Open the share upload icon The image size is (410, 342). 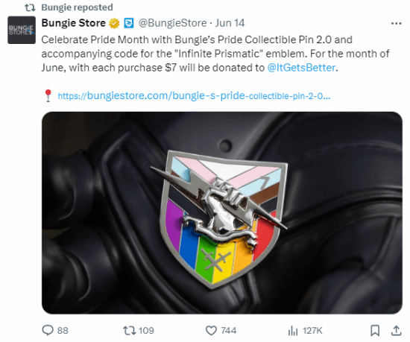[396, 331]
